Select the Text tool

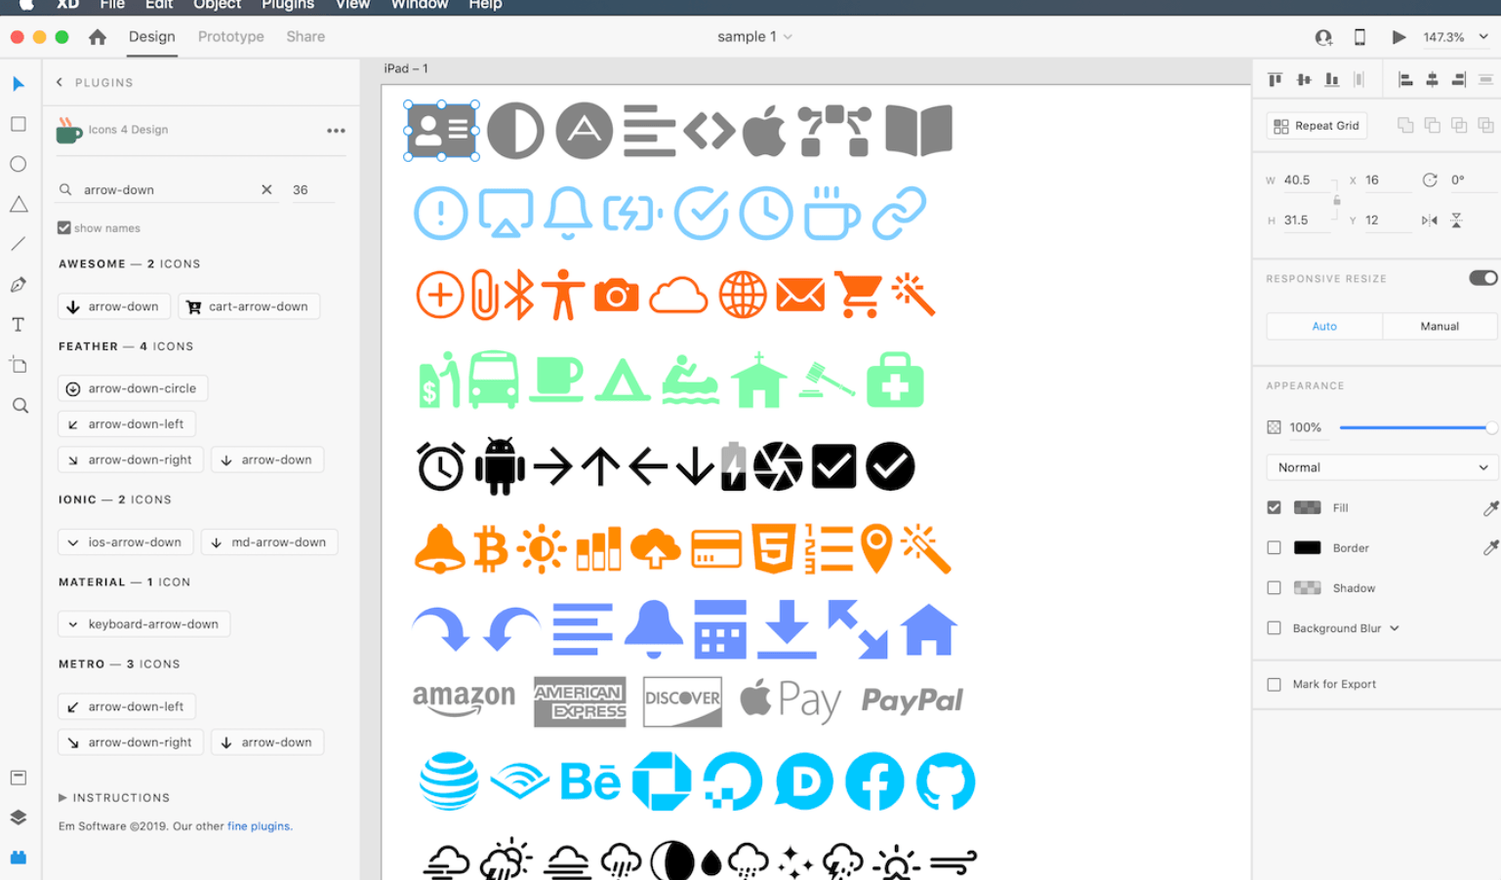[18, 325]
